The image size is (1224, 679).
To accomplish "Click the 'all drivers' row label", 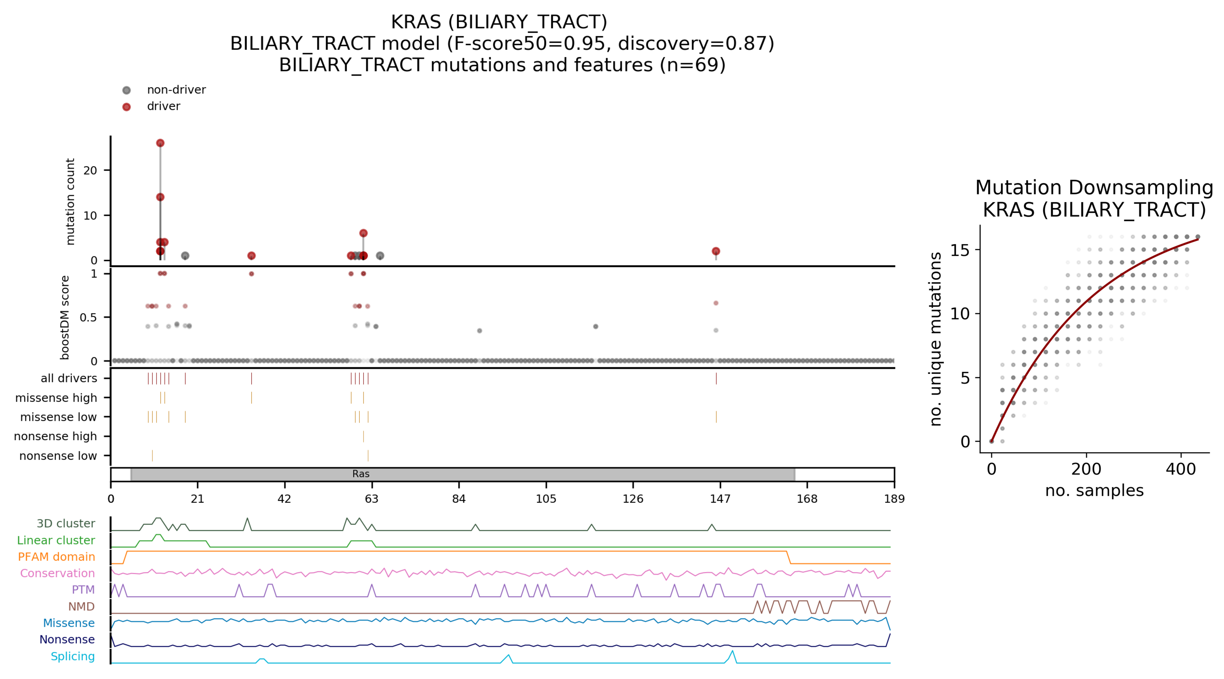I will coord(69,378).
